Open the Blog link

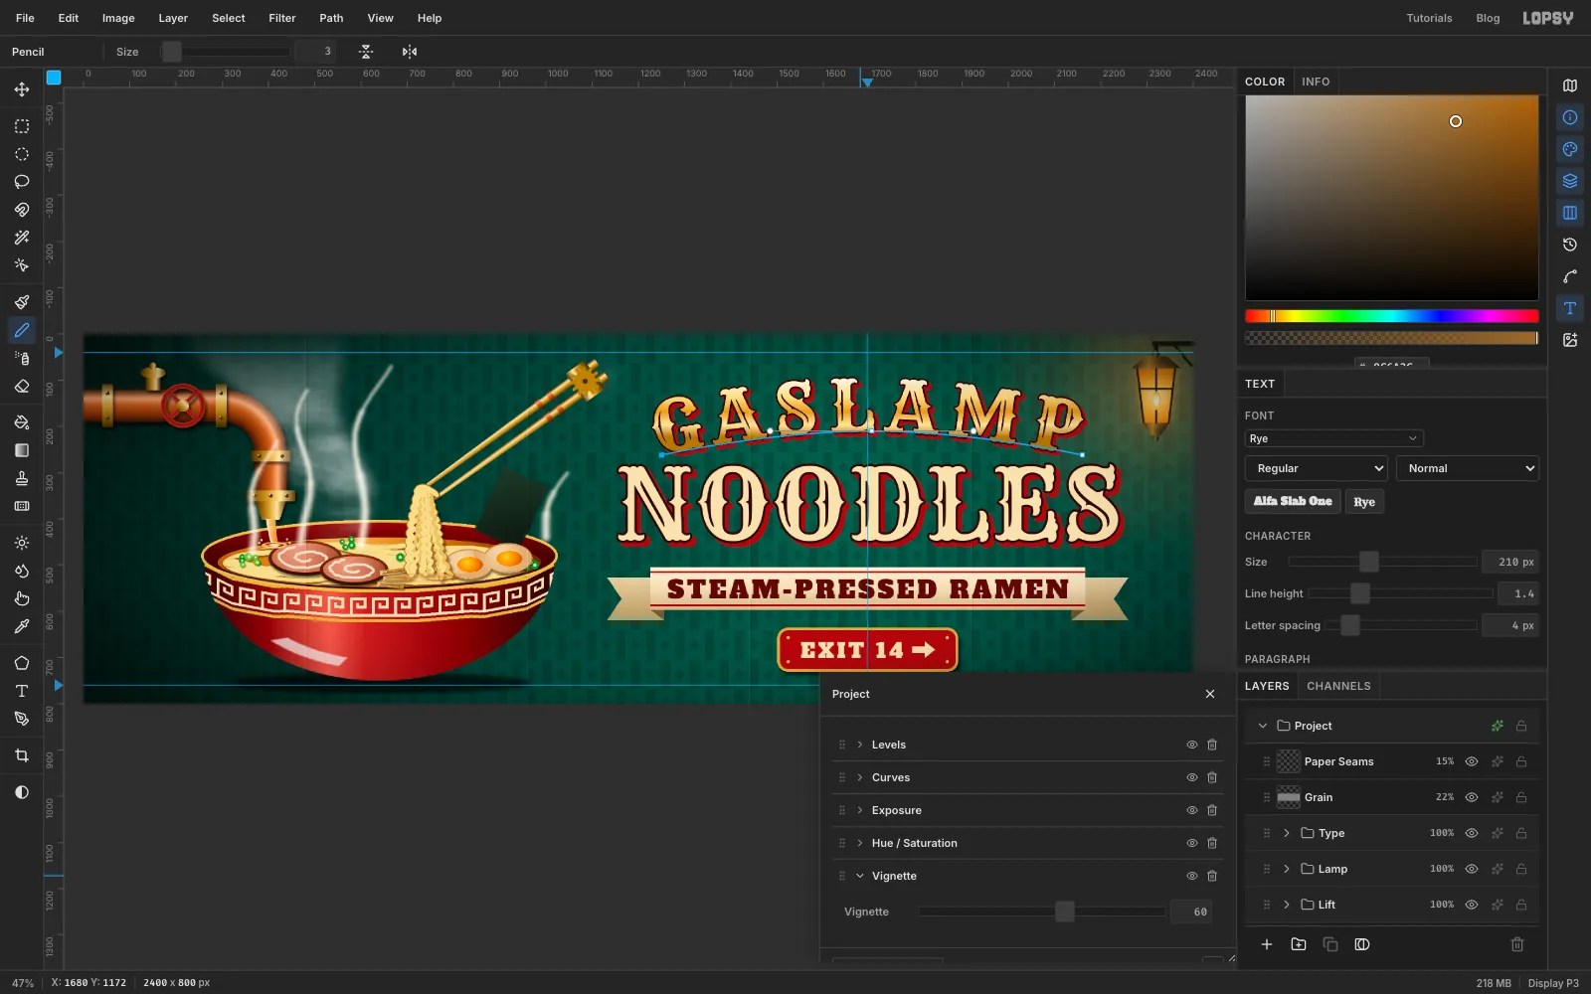(1488, 18)
